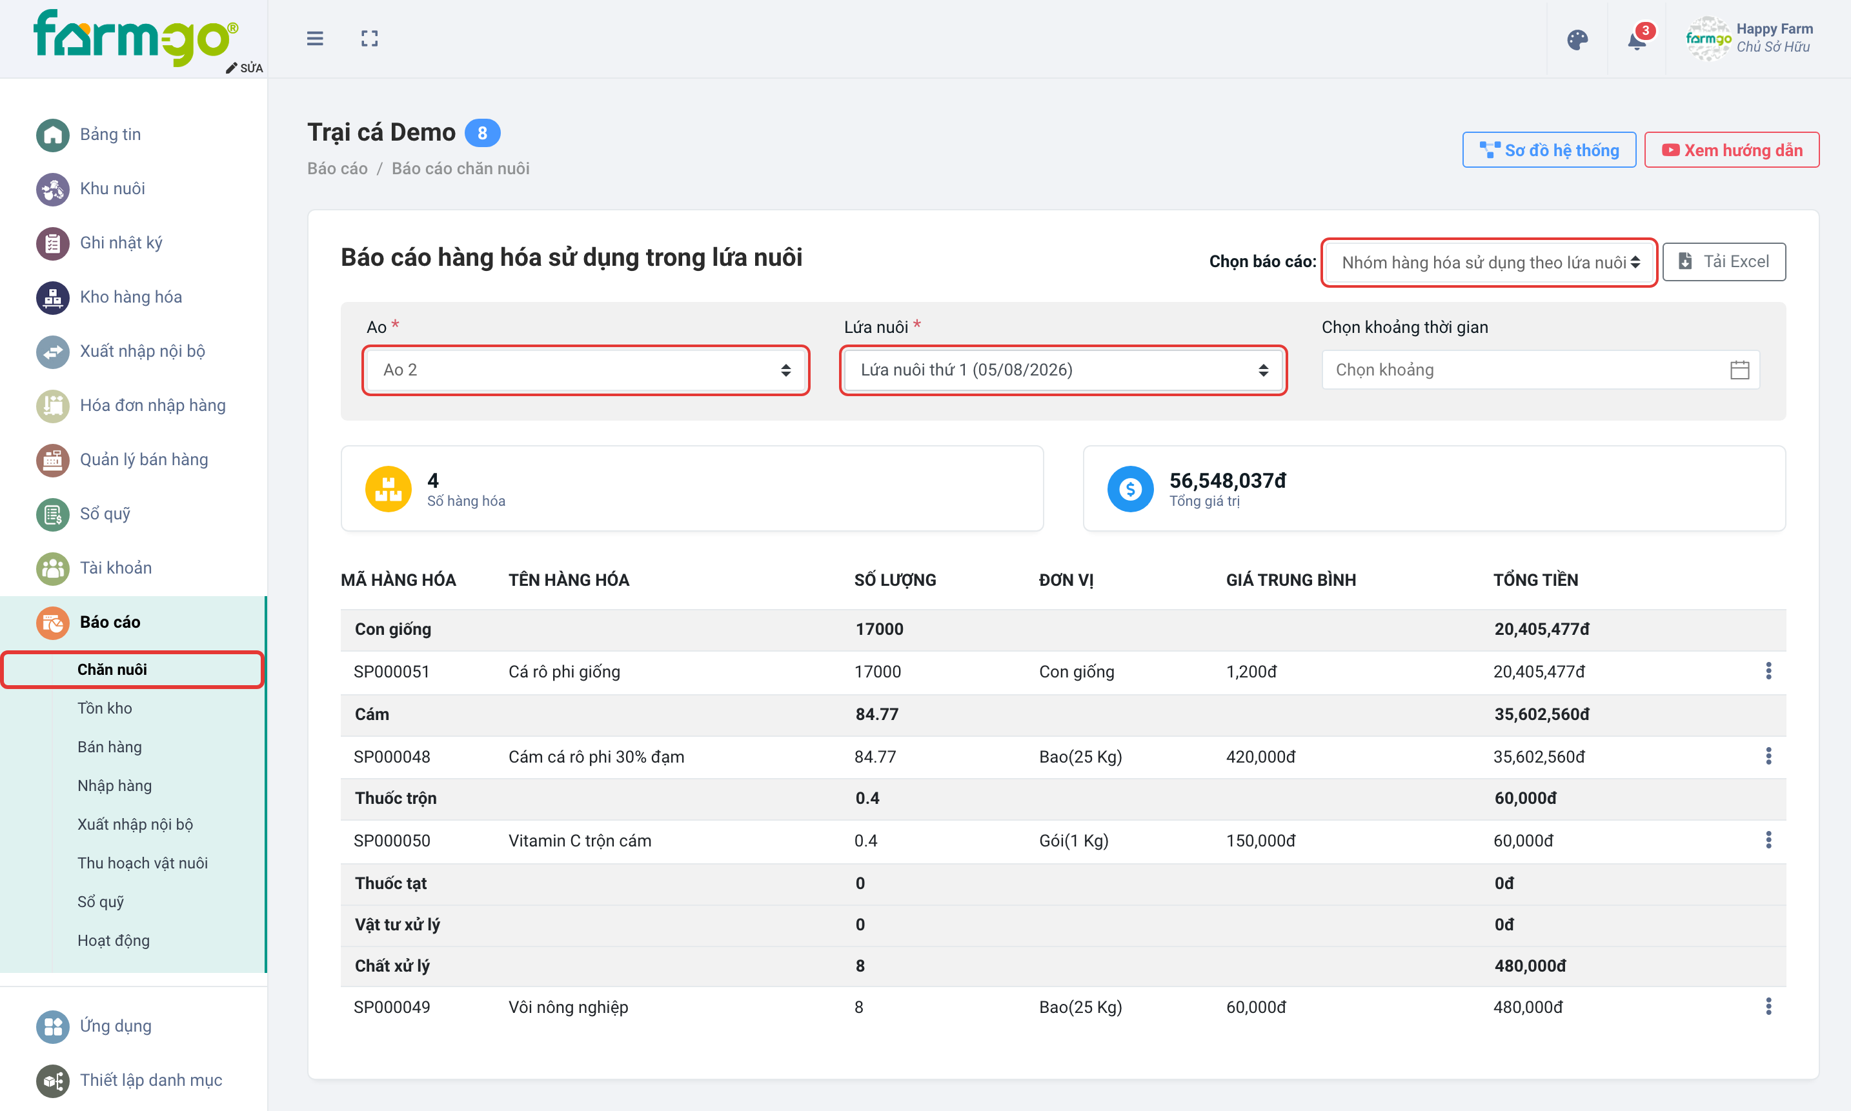Click the Tài khoản users icon
The height and width of the screenshot is (1111, 1851).
52,568
